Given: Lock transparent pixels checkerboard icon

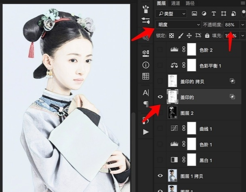Looking at the screenshot, I should tap(171, 36).
